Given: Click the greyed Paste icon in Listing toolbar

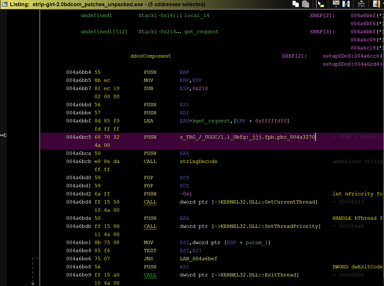Looking at the screenshot, I should pos(306,4).
